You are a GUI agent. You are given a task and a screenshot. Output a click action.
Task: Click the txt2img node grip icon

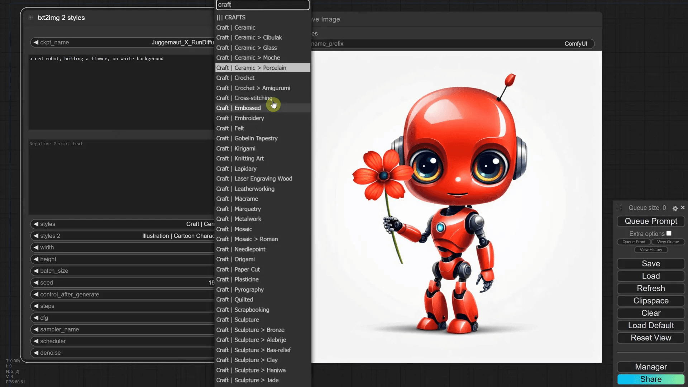30,18
